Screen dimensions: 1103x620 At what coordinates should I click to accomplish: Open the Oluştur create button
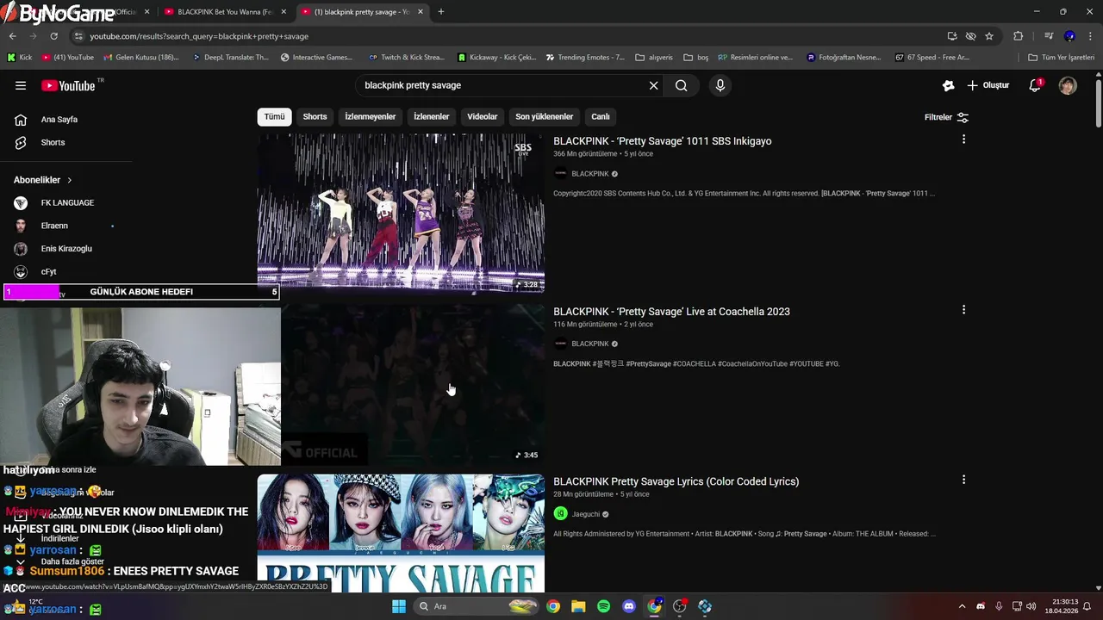[x=988, y=85]
